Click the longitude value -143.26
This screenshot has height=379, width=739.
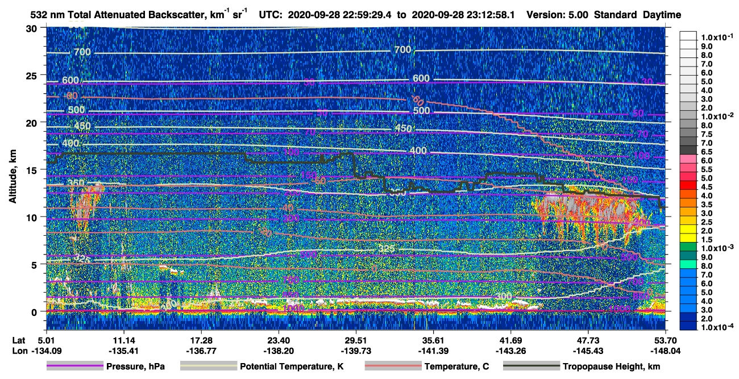(x=511, y=351)
